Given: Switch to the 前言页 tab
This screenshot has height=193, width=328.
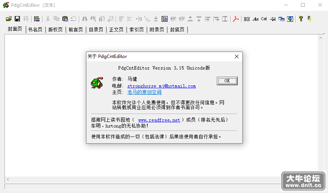Looking at the screenshot, I should [76, 30].
